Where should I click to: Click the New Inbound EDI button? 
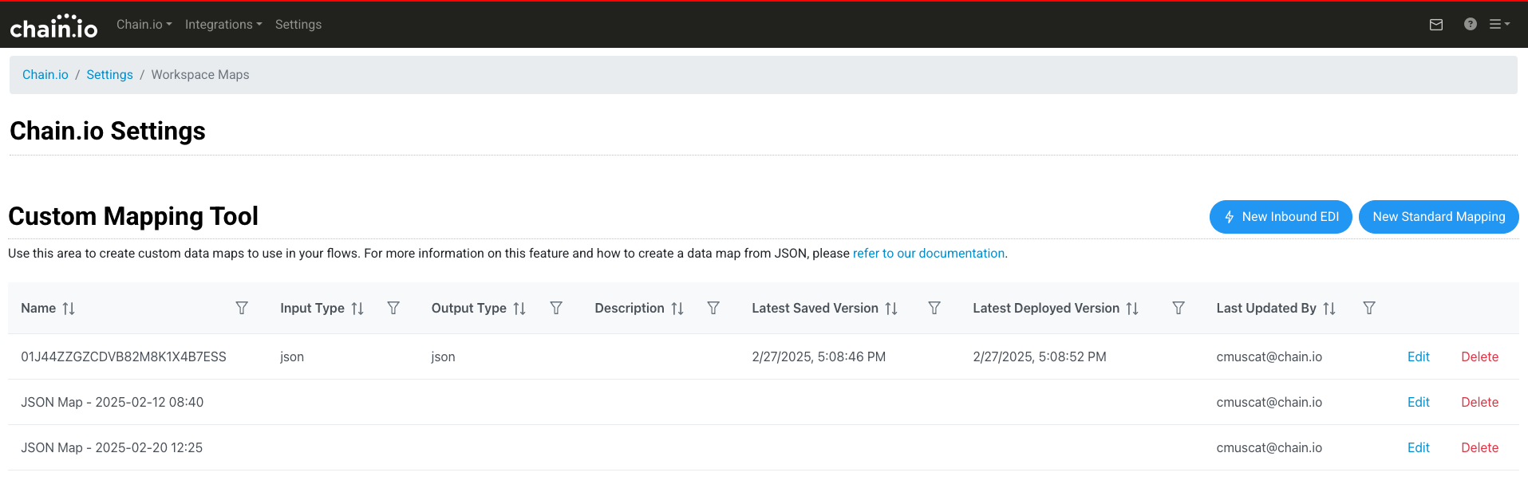pyautogui.click(x=1281, y=217)
